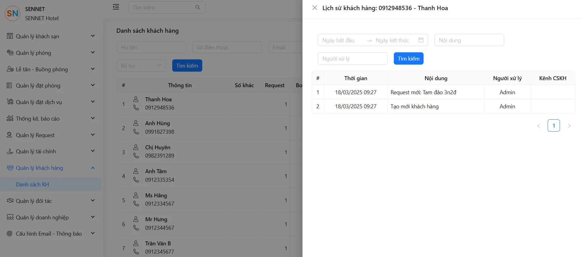
Task: Click the person icon beside Chị Huyền
Action: coord(136,147)
